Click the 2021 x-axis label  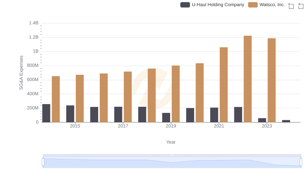pos(219,126)
